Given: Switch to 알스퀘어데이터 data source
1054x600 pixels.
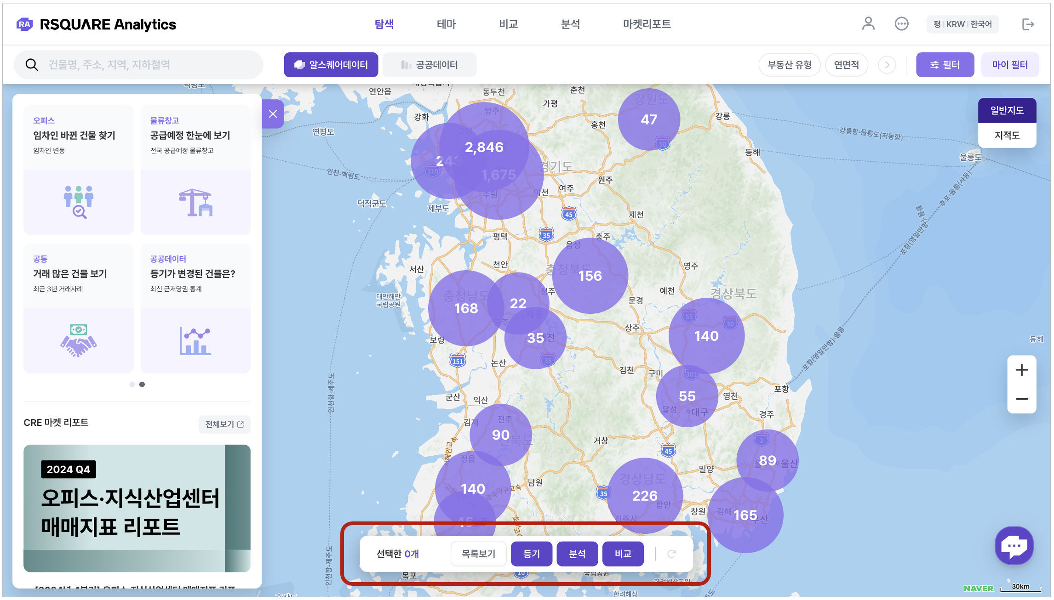Looking at the screenshot, I should coord(331,65).
